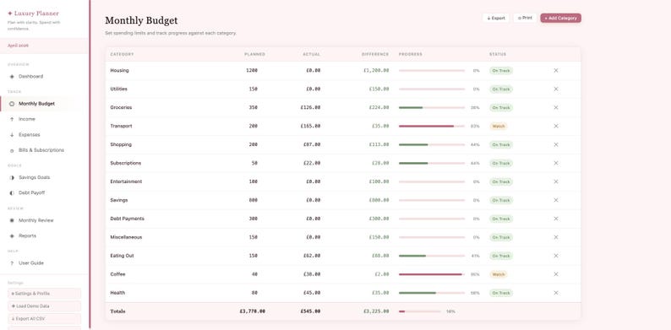Viewport: 671px width, 330px height.
Task: Remove the Transport row
Action: click(x=556, y=126)
